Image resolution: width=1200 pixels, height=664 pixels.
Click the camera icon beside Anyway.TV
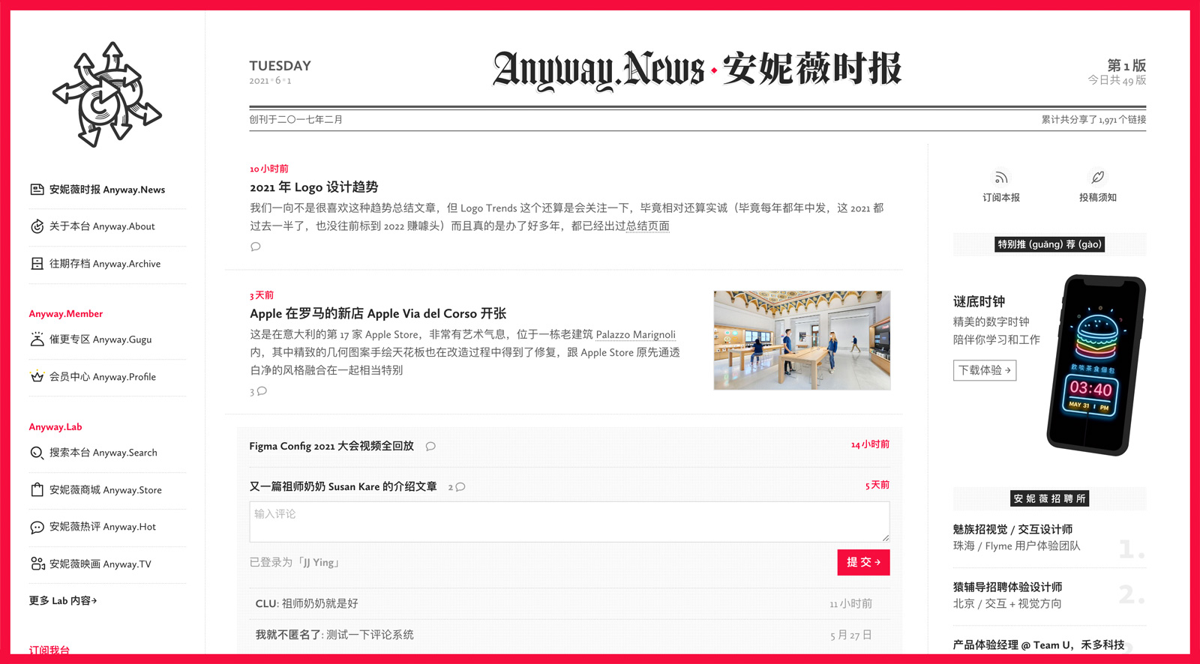[x=37, y=564]
